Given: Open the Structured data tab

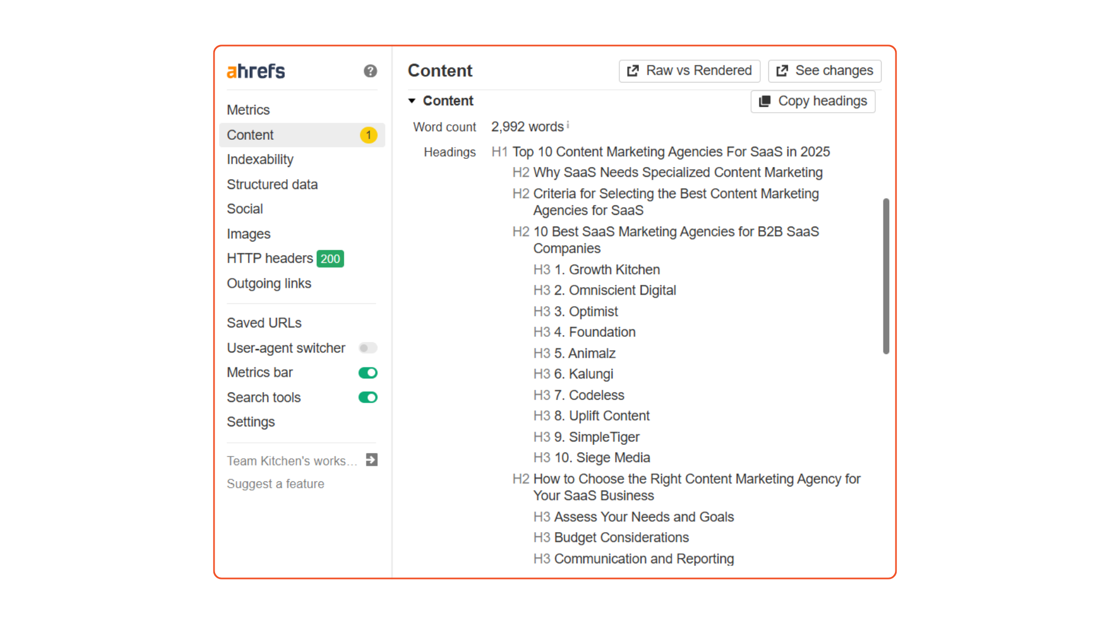Looking at the screenshot, I should pos(272,184).
